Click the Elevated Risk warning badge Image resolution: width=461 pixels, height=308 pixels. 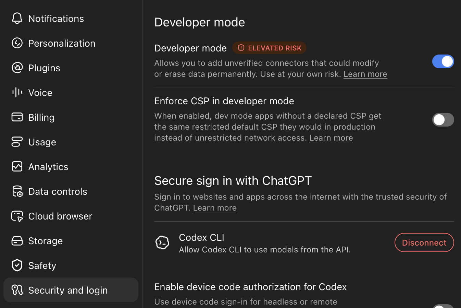pyautogui.click(x=270, y=48)
